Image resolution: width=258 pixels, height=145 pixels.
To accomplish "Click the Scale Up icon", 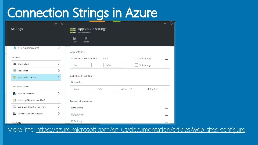I will (x=15, y=100).
